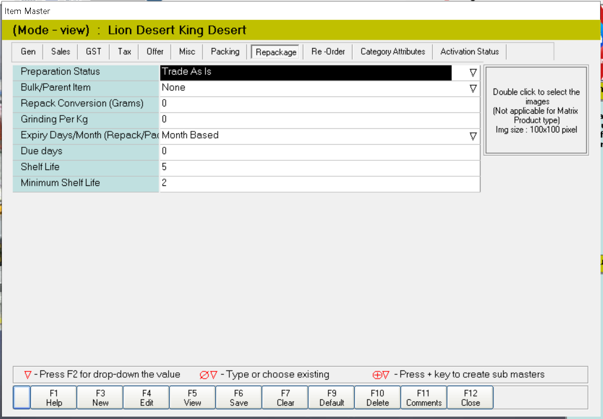Click the F10 Delete button
Image resolution: width=603 pixels, height=419 pixels.
click(377, 398)
